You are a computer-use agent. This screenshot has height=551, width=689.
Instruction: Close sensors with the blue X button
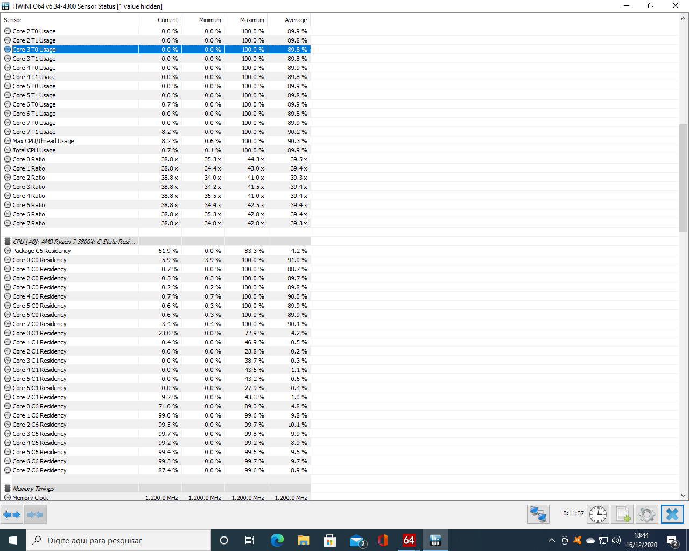pyautogui.click(x=672, y=514)
